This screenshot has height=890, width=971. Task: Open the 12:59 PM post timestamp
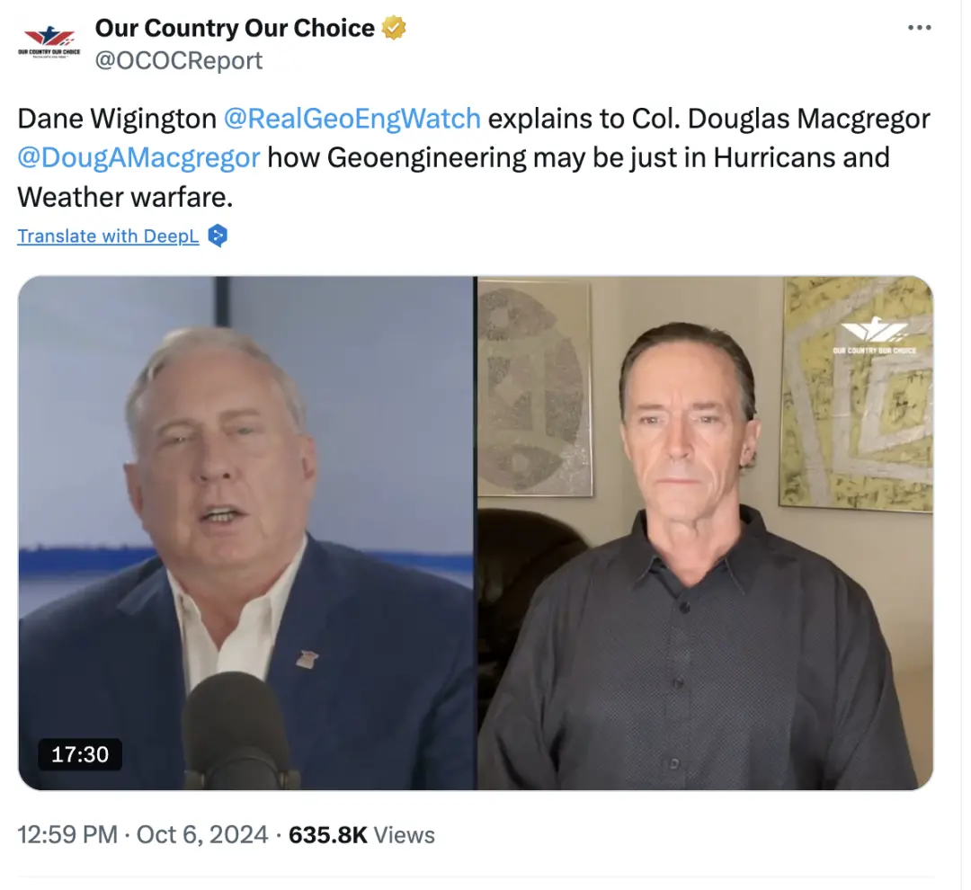[67, 835]
